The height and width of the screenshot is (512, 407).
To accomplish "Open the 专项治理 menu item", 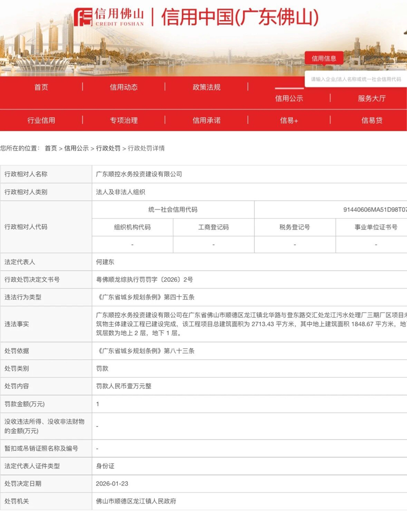I will (124, 120).
